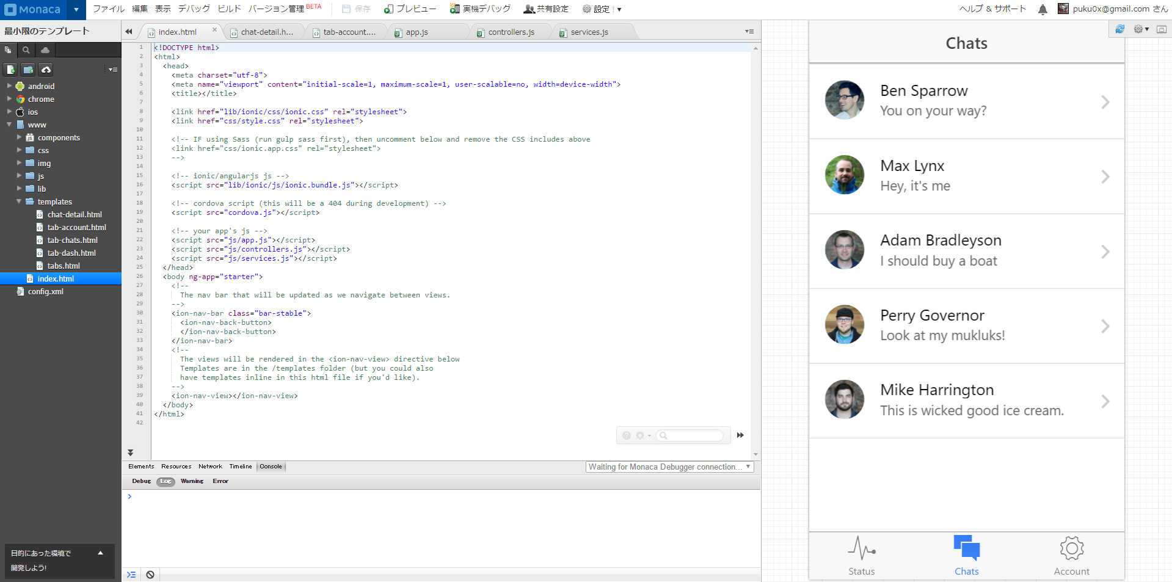Expand the chrome folder
Screen dimensions: 1172x582
click(x=9, y=99)
